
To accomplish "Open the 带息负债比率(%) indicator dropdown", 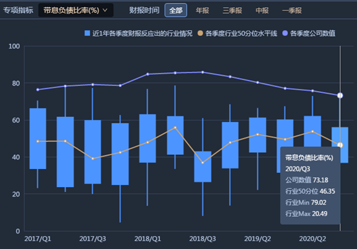I will click(x=76, y=10).
